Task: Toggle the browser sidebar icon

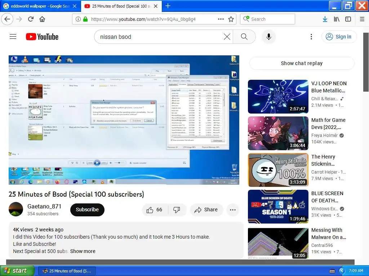Action: click(x=348, y=19)
